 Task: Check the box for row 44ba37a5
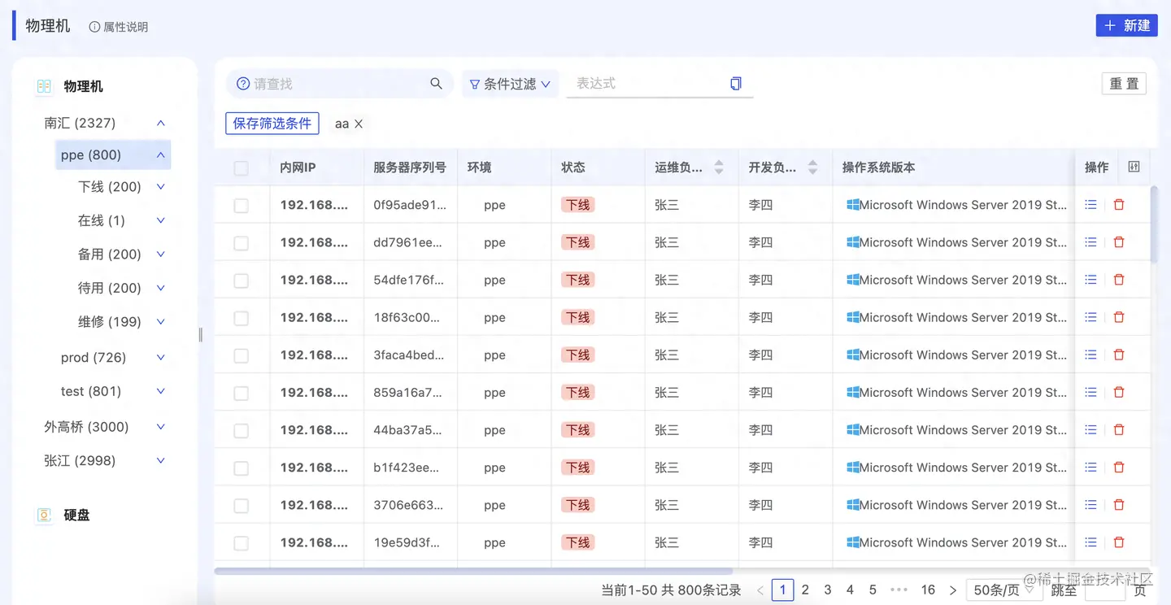pyautogui.click(x=241, y=430)
